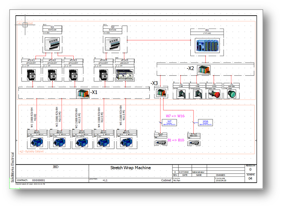
Task: Click the '-X3' terminal strip label
Action: (154, 83)
